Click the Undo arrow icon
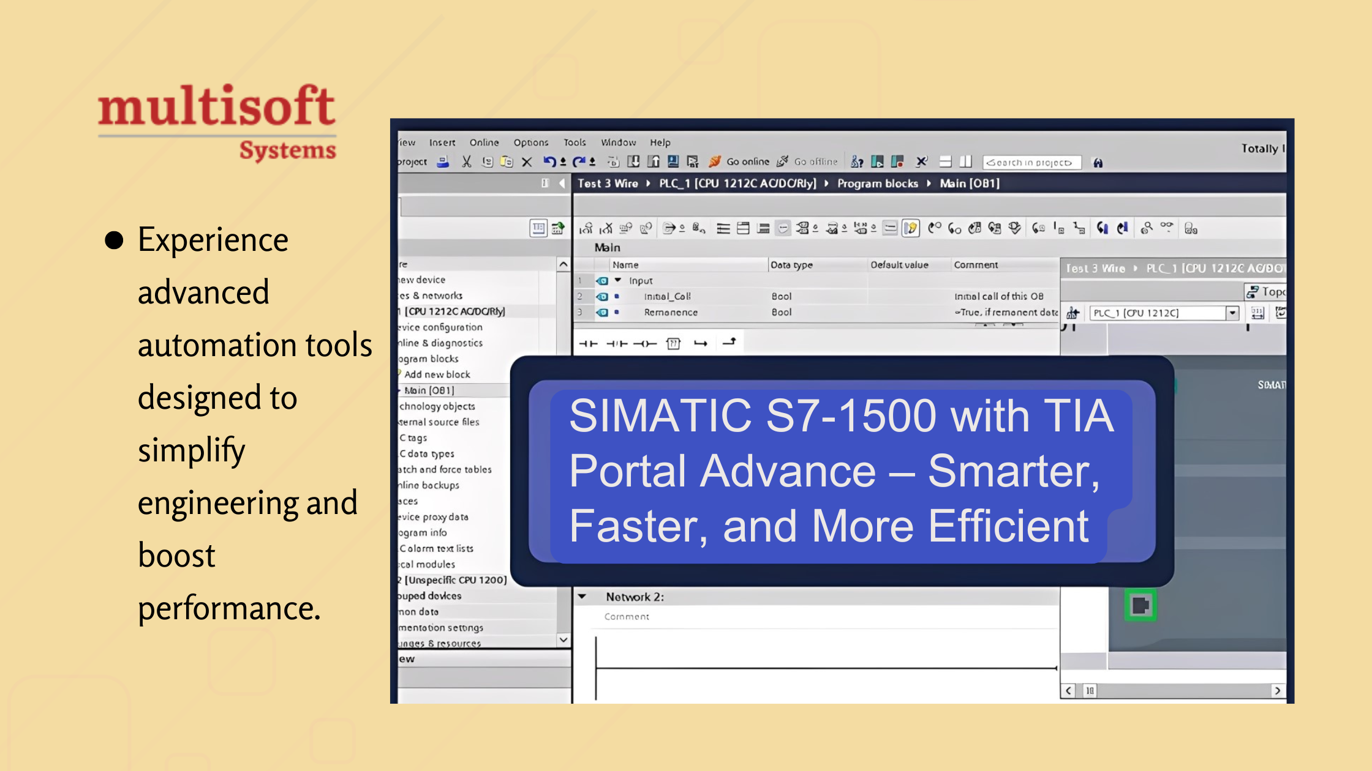1372x771 pixels. point(549,162)
